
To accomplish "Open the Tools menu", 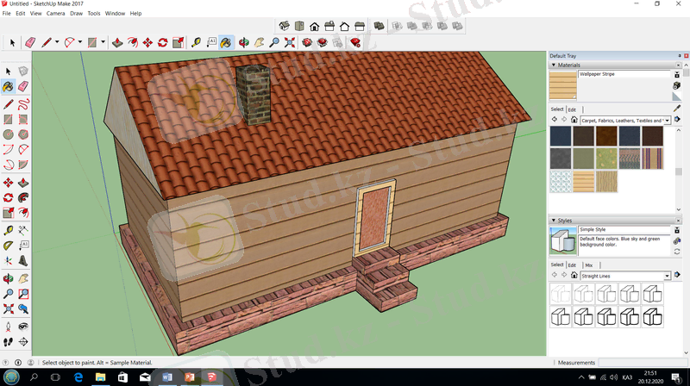I will pyautogui.click(x=93, y=14).
